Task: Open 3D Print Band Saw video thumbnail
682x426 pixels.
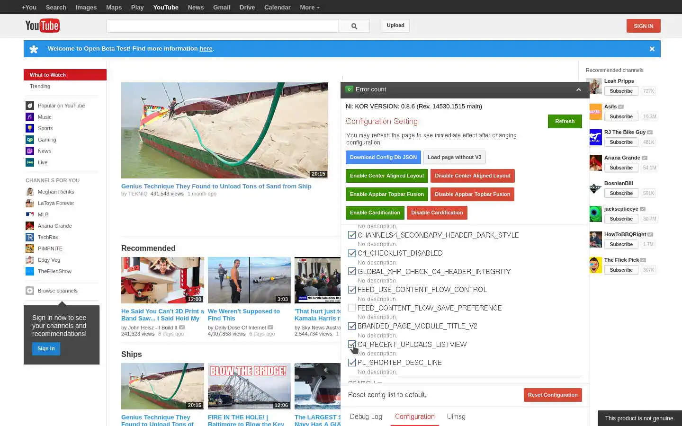Action: click(162, 280)
